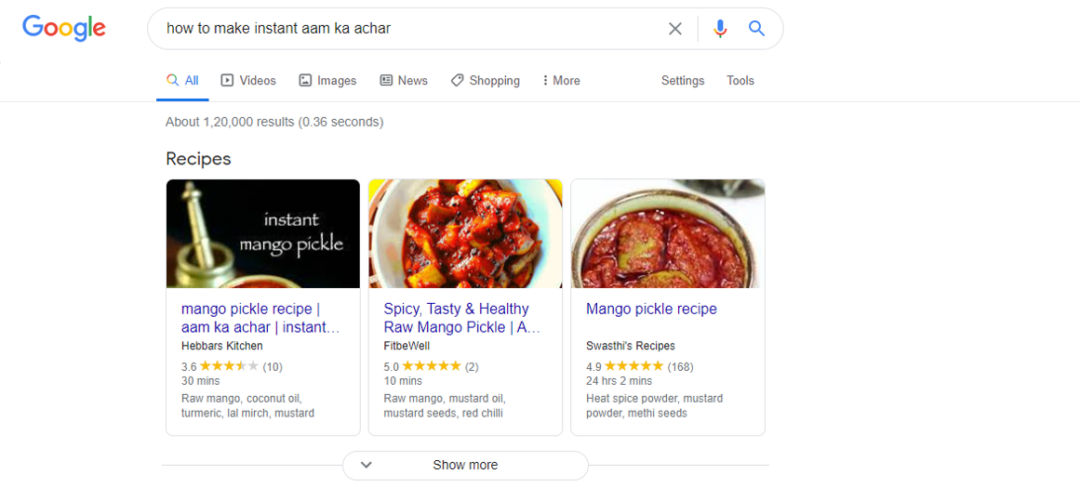Open Swasthi's Mango pickle recipe link

point(651,309)
